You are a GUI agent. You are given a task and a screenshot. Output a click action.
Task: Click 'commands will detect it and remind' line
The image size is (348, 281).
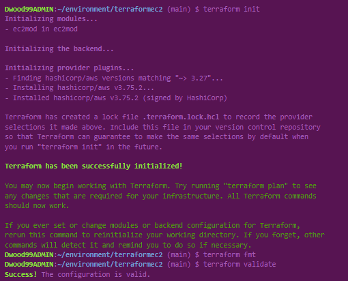coord(128,245)
